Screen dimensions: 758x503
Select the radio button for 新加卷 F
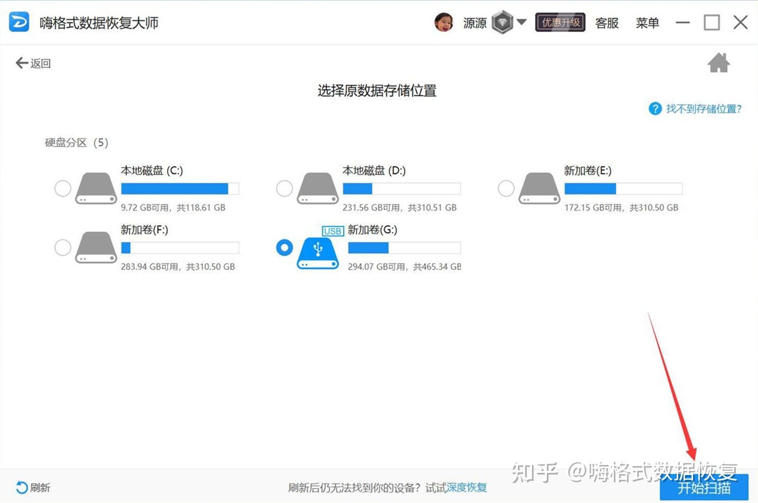tap(63, 247)
